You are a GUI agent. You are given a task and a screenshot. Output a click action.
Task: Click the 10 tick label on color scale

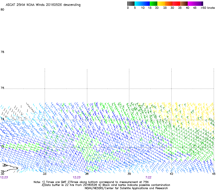click(x=143, y=8)
